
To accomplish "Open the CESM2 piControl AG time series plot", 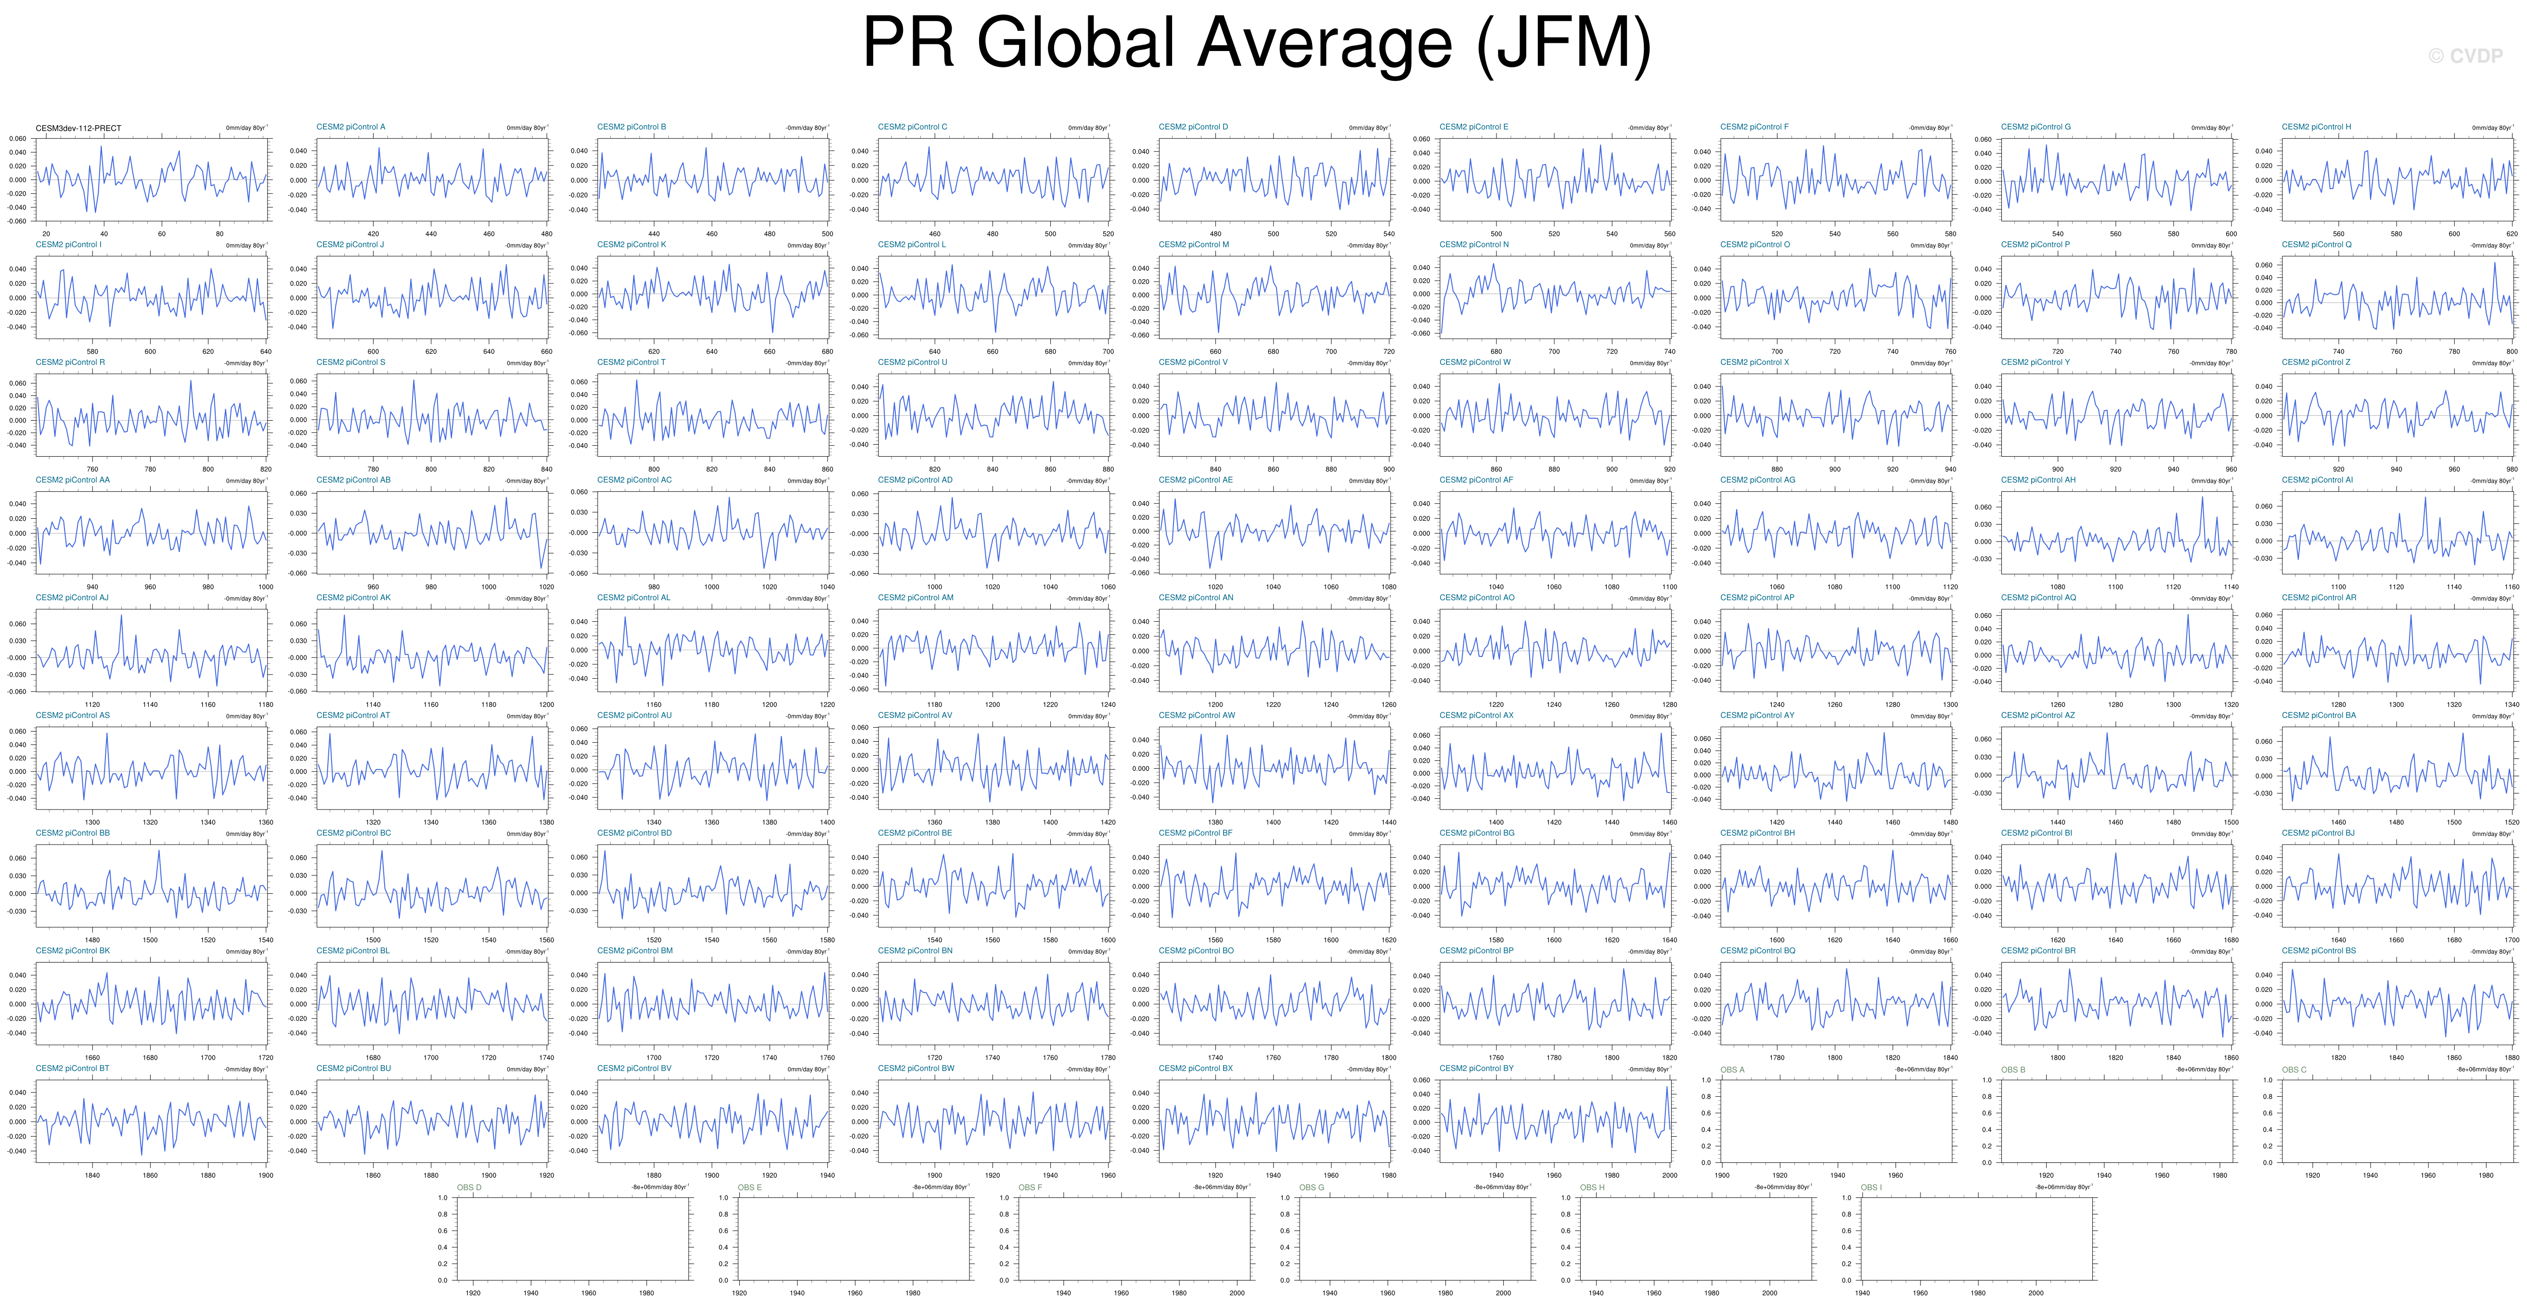I will (x=1836, y=532).
